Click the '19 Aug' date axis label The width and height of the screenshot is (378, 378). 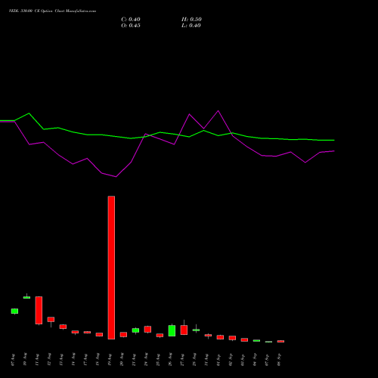110,360
